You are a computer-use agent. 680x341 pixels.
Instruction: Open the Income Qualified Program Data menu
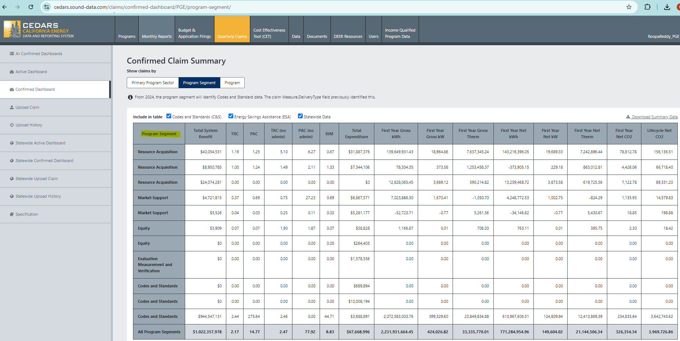400,33
